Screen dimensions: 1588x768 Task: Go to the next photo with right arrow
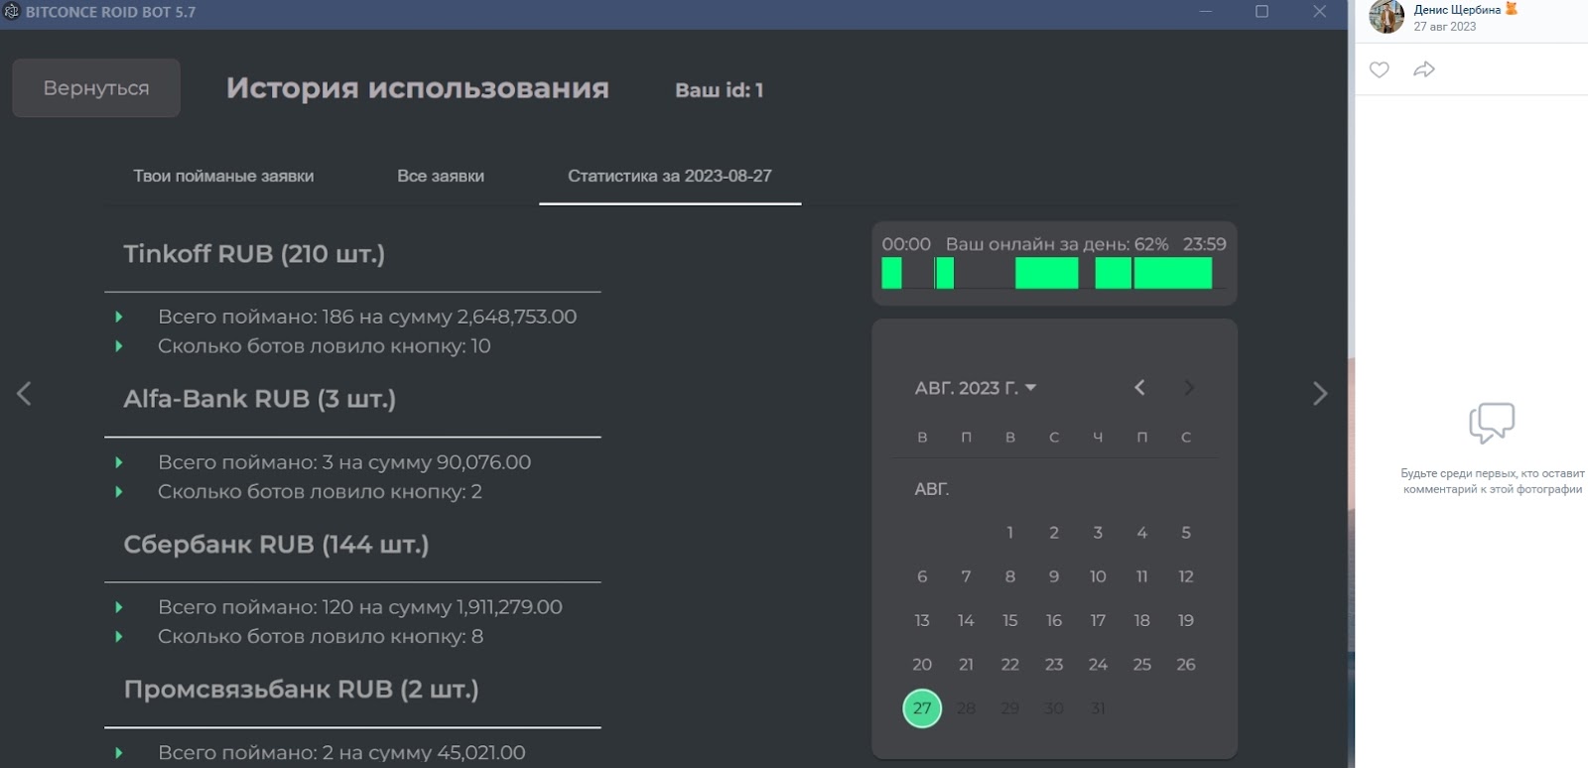[1320, 394]
